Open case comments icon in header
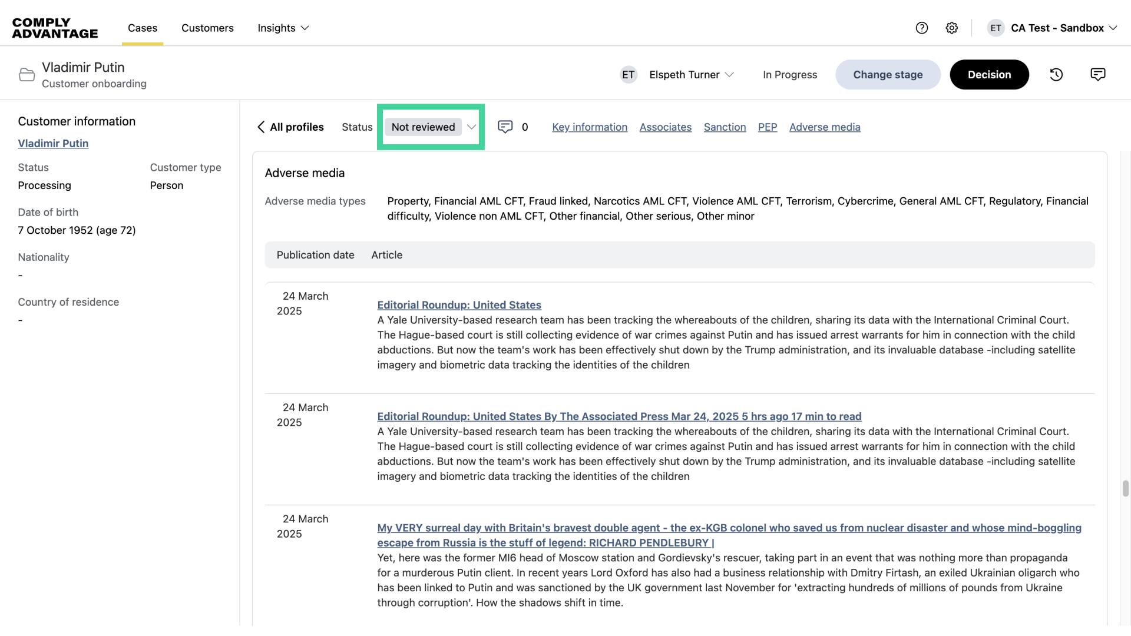The height and width of the screenshot is (636, 1131). tap(1097, 75)
